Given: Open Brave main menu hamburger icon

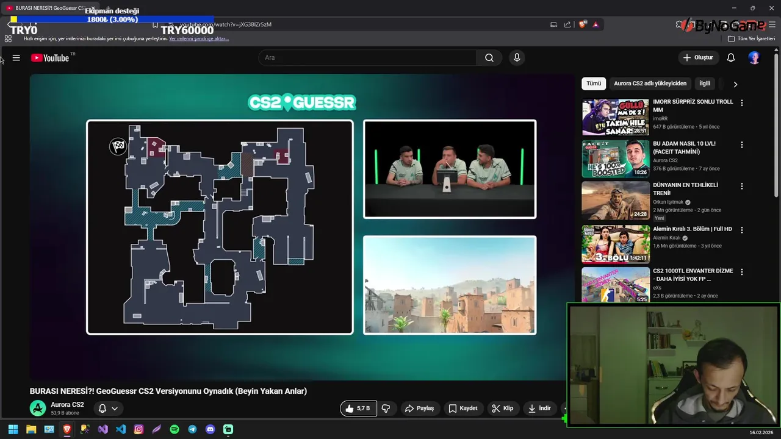Looking at the screenshot, I should [x=772, y=24].
